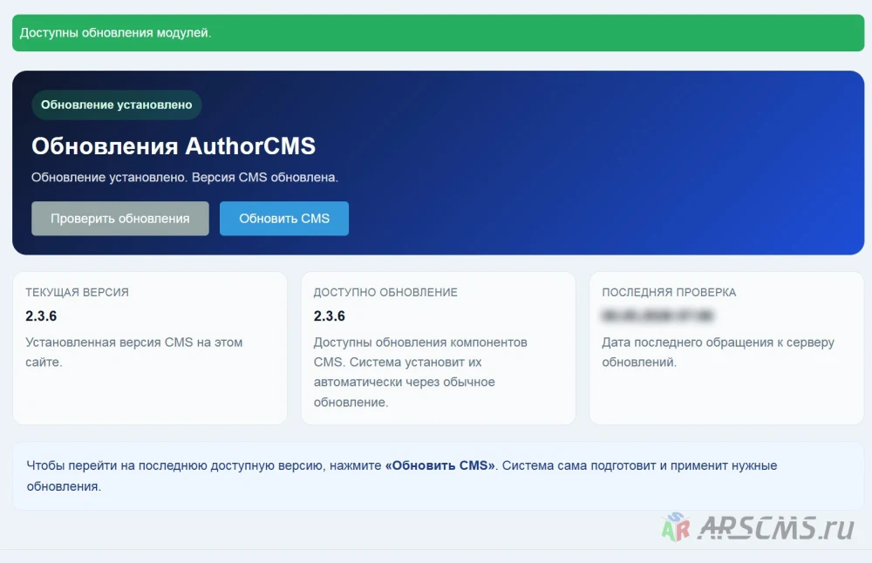Click "Дата последнего обращения к серверу обновлений." text
Viewport: 872px width, 563px height.
[718, 352]
